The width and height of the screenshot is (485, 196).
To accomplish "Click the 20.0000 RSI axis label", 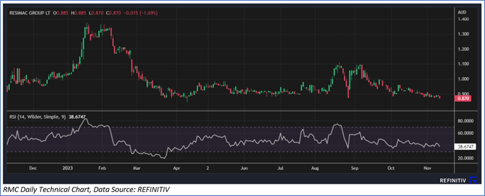I will pos(465,158).
